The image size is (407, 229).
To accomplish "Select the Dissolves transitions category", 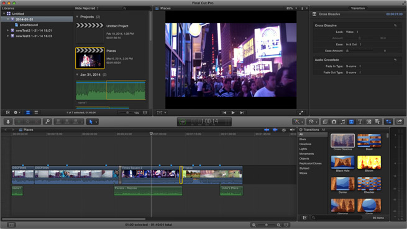I will coord(305,144).
